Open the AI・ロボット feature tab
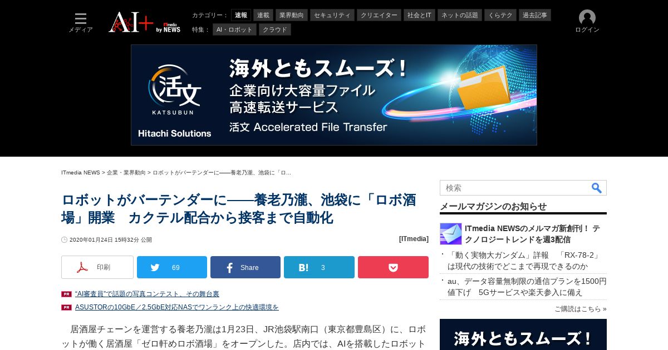This screenshot has height=350, width=668. pyautogui.click(x=234, y=29)
